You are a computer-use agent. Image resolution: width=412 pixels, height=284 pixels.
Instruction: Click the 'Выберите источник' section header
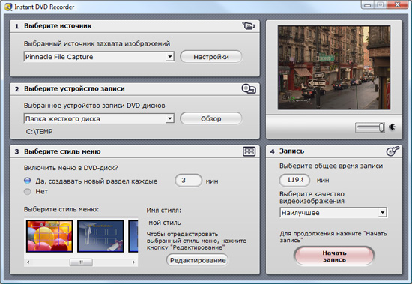click(x=58, y=26)
